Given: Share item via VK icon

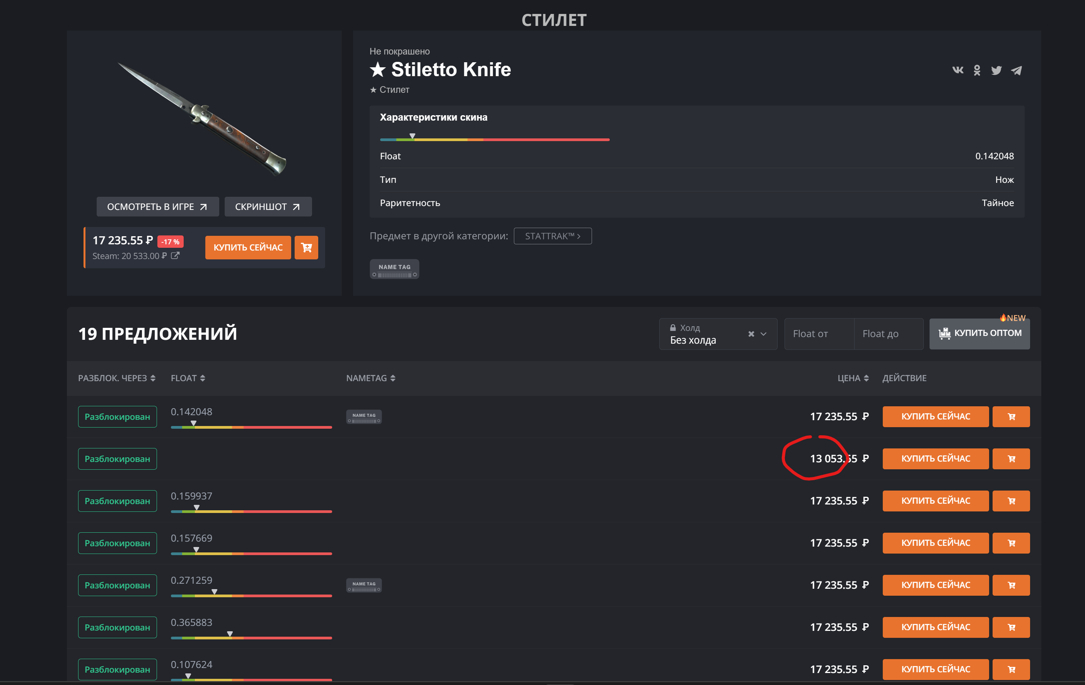Looking at the screenshot, I should [x=957, y=70].
